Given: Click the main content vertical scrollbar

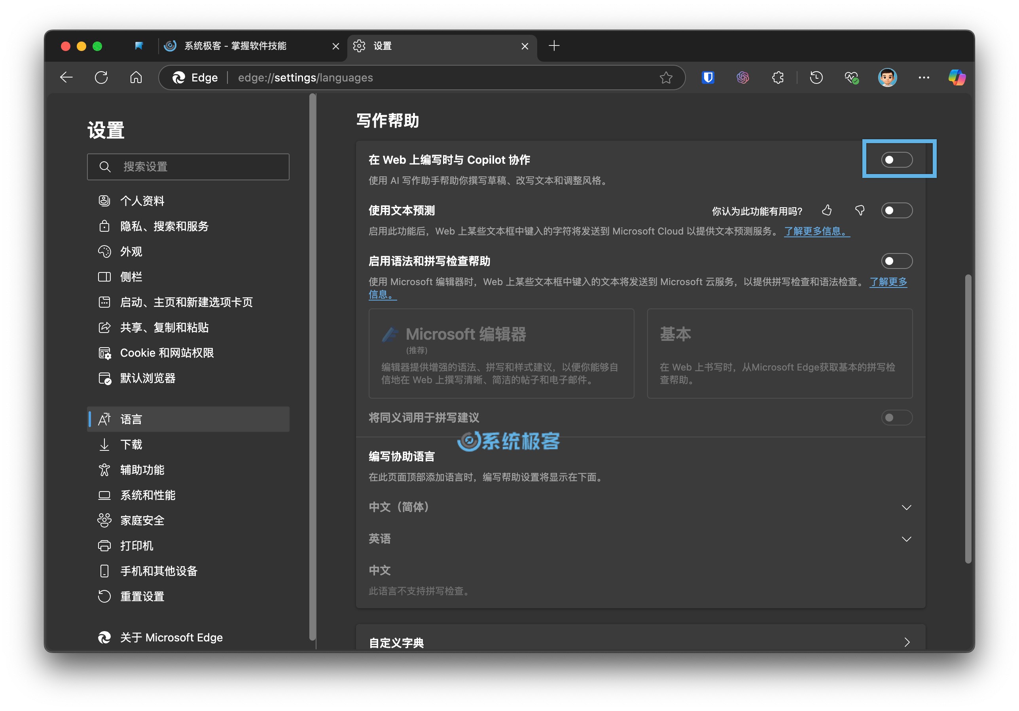Looking at the screenshot, I should pyautogui.click(x=968, y=419).
